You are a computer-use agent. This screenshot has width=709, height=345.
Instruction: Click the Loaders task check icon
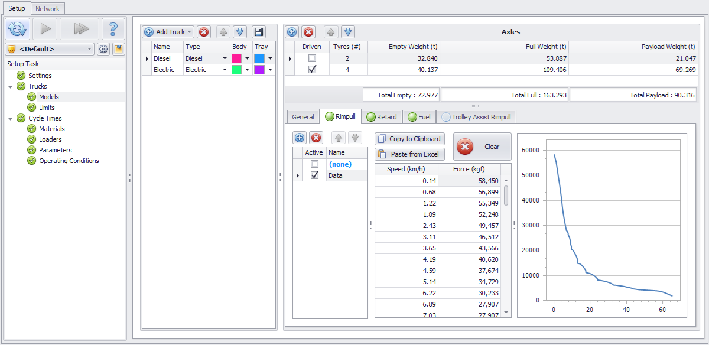32,139
